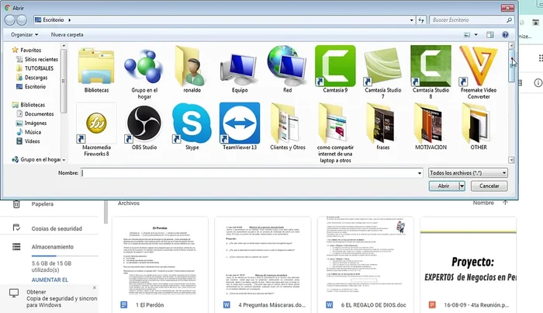Click the file list scrollbar up arrow

pos(511,46)
